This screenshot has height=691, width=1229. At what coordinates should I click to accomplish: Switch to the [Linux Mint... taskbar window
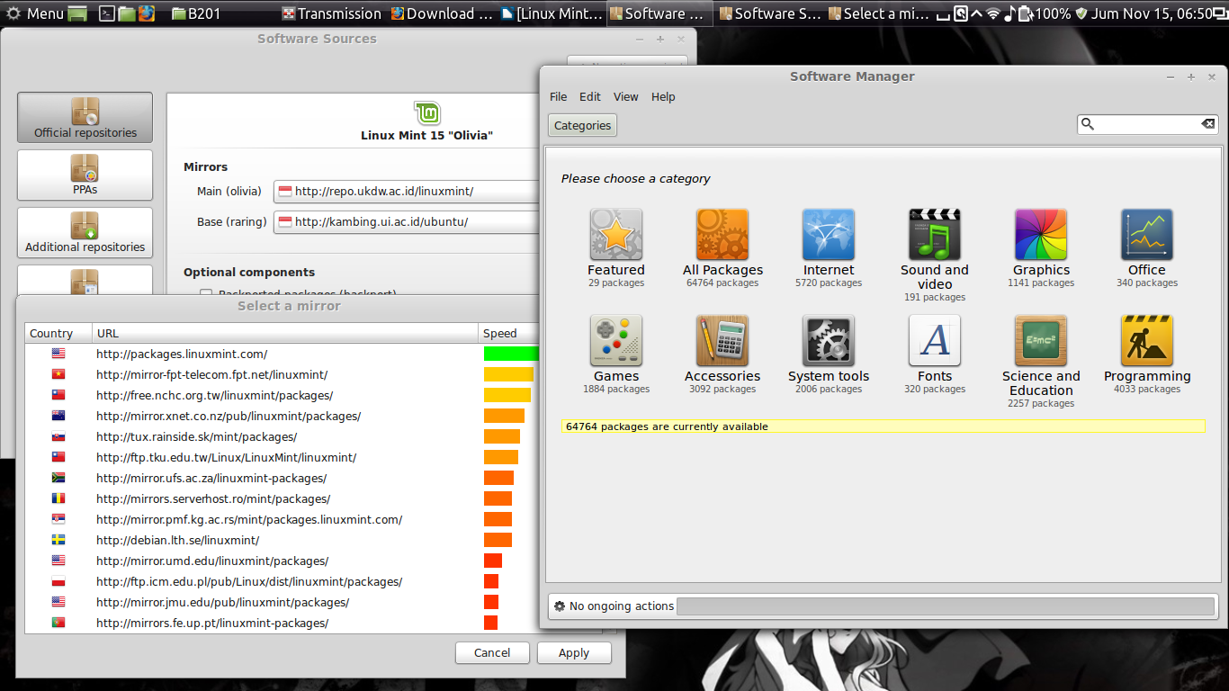pos(552,13)
